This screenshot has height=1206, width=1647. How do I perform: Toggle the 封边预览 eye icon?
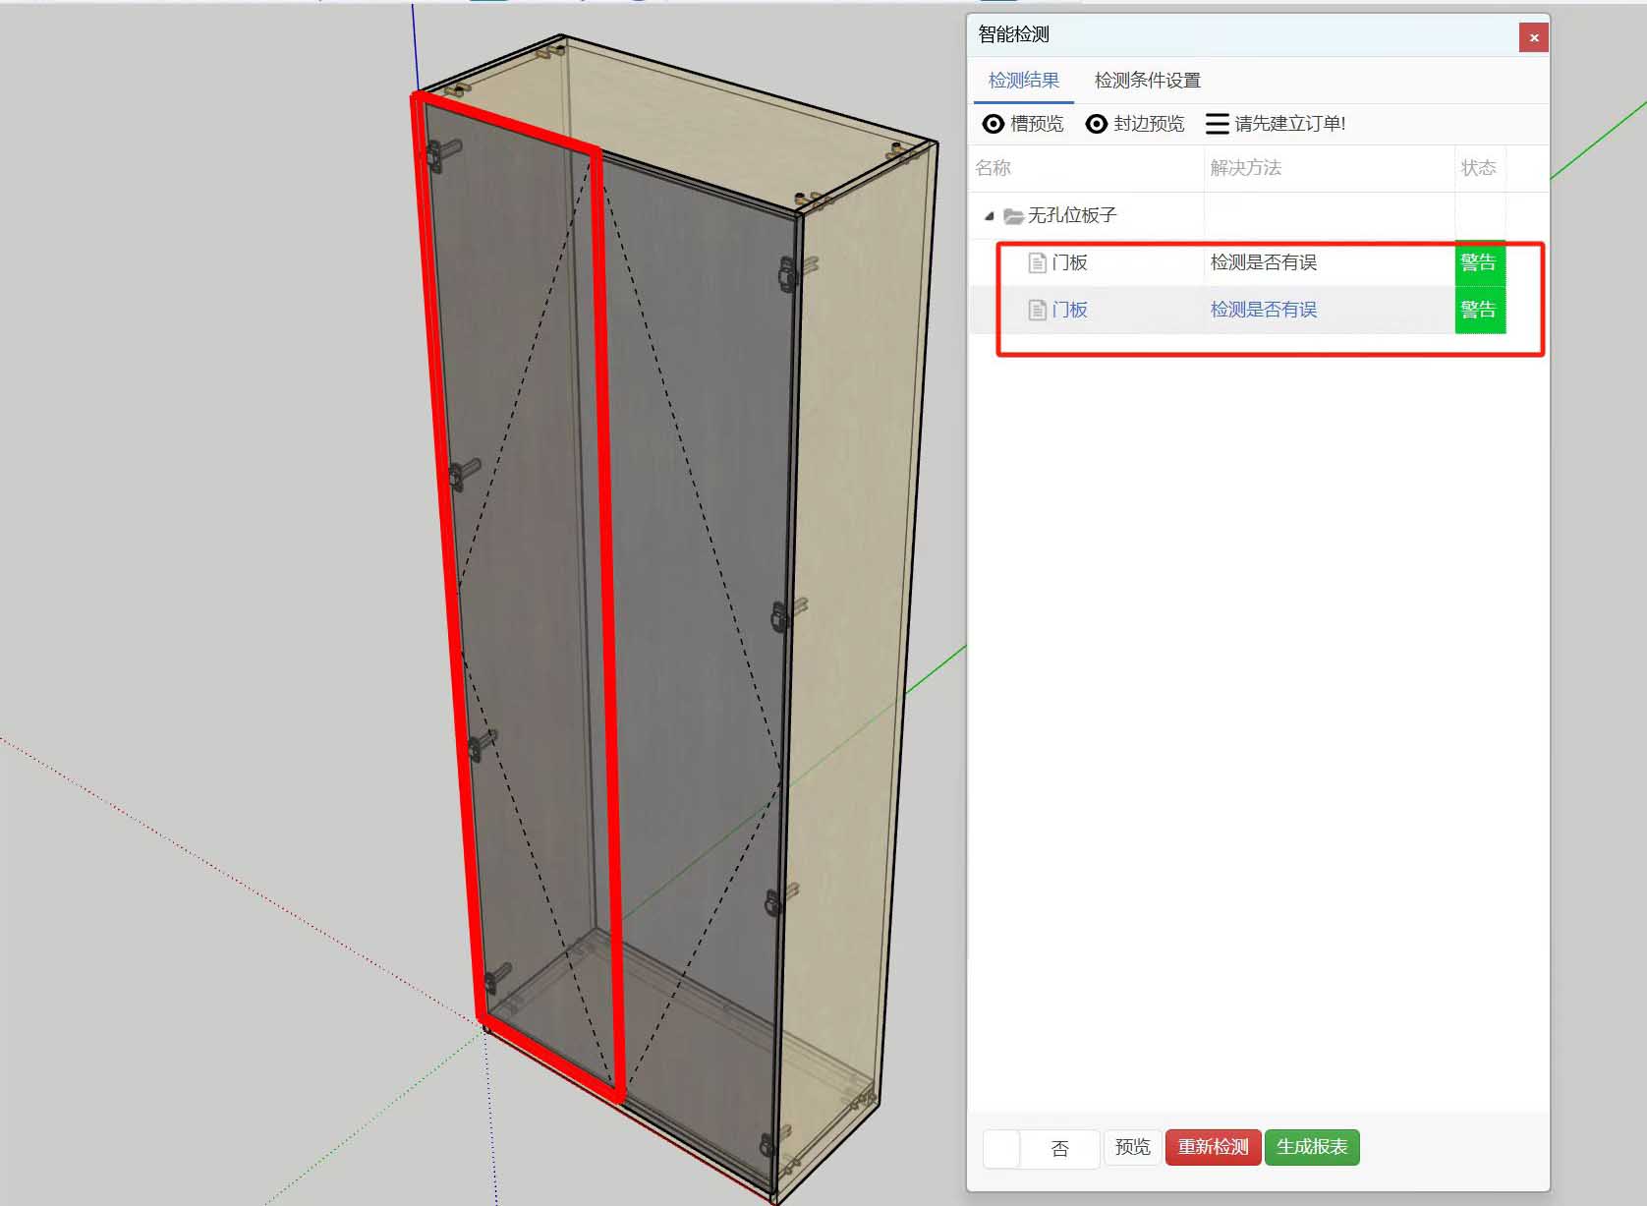[1097, 124]
